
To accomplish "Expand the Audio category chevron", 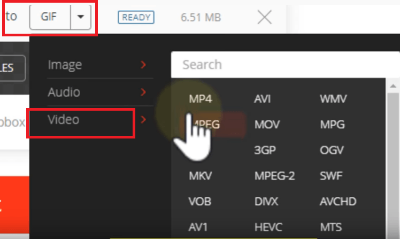I will pyautogui.click(x=143, y=92).
